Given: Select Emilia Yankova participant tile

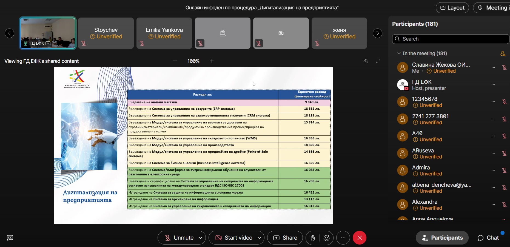Looking at the screenshot, I should pyautogui.click(x=164, y=33).
